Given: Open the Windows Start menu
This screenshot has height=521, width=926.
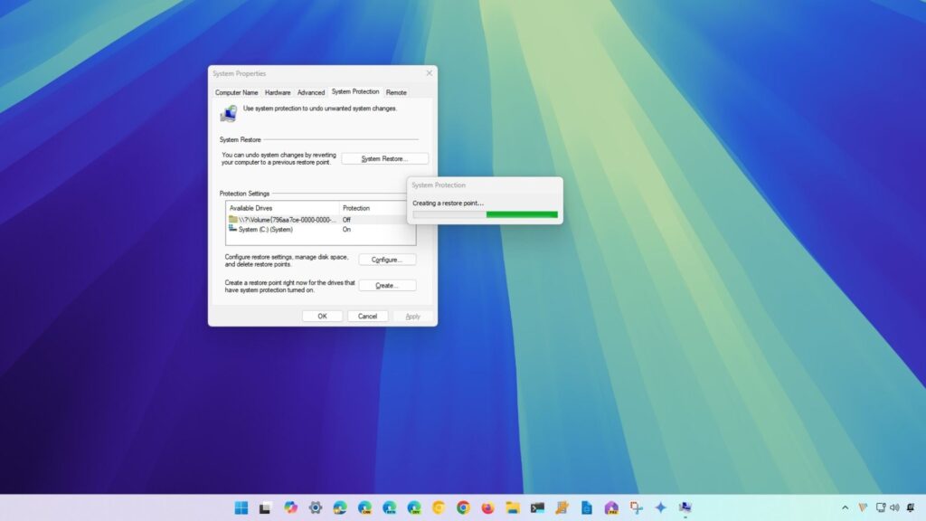Looking at the screenshot, I should (x=241, y=507).
